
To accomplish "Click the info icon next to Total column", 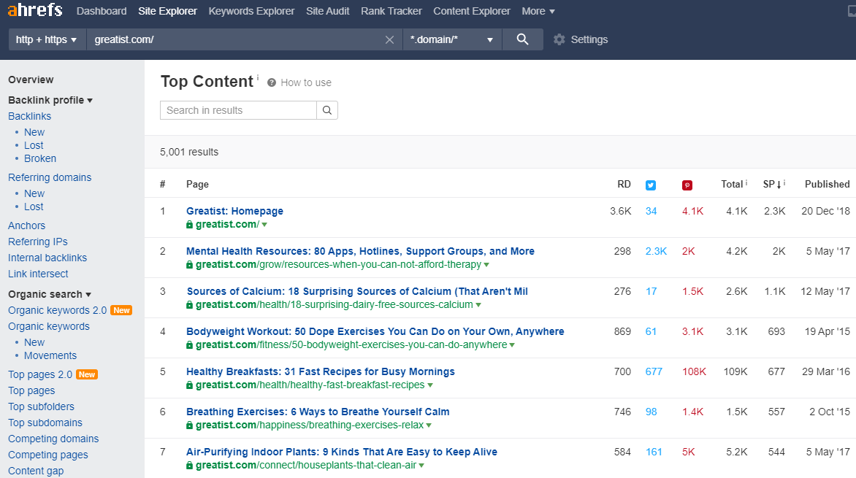I will pyautogui.click(x=746, y=182).
